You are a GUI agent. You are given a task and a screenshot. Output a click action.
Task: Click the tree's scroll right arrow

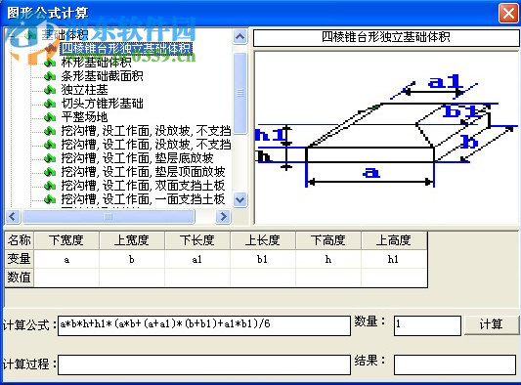pos(223,217)
